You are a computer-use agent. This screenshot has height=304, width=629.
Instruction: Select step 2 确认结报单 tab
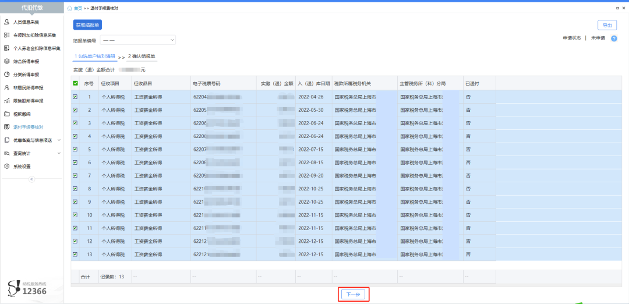(142, 56)
